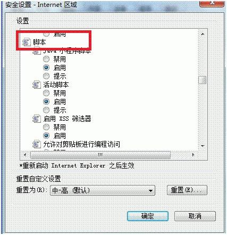Select 提示 under Java 小程序脚本
The width and height of the screenshot is (227, 235).
[x=46, y=76]
